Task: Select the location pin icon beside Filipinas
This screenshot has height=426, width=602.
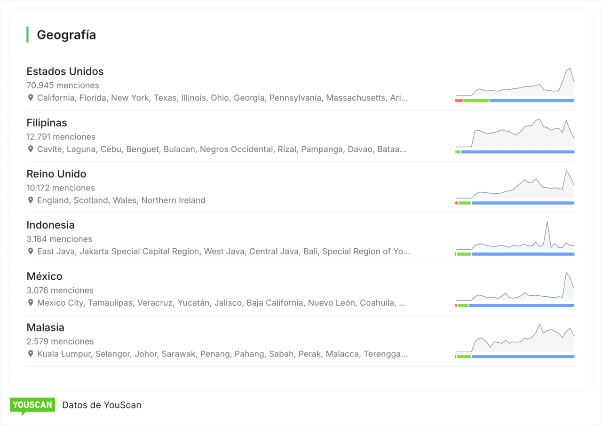Action: tap(31, 150)
